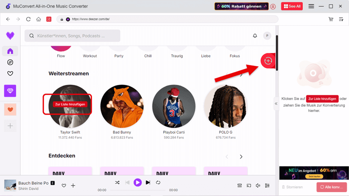Click the plus icon to create playlist
The width and height of the screenshot is (349, 196).
[10, 126]
